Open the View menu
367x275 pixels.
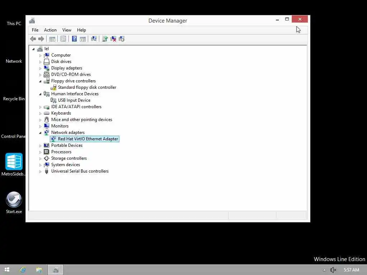click(67, 30)
